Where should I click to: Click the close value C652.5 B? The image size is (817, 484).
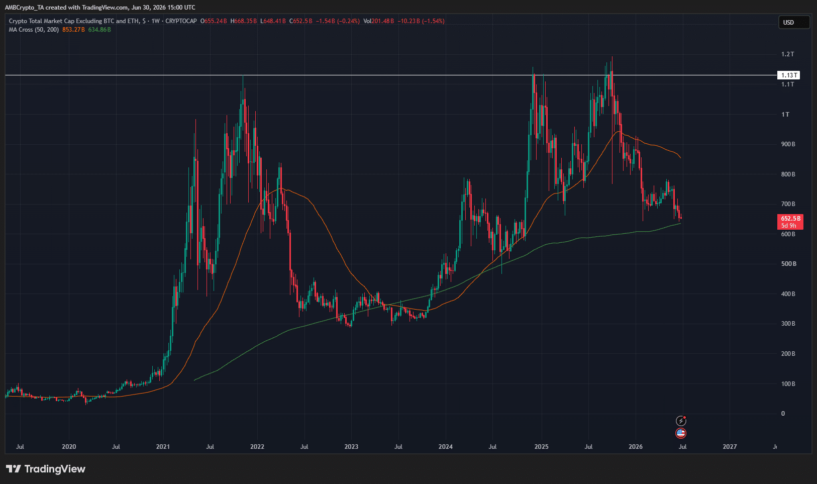point(301,21)
